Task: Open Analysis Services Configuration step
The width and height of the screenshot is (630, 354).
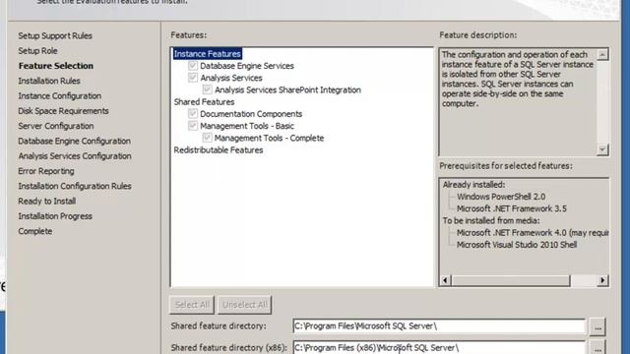Action: pos(75,156)
